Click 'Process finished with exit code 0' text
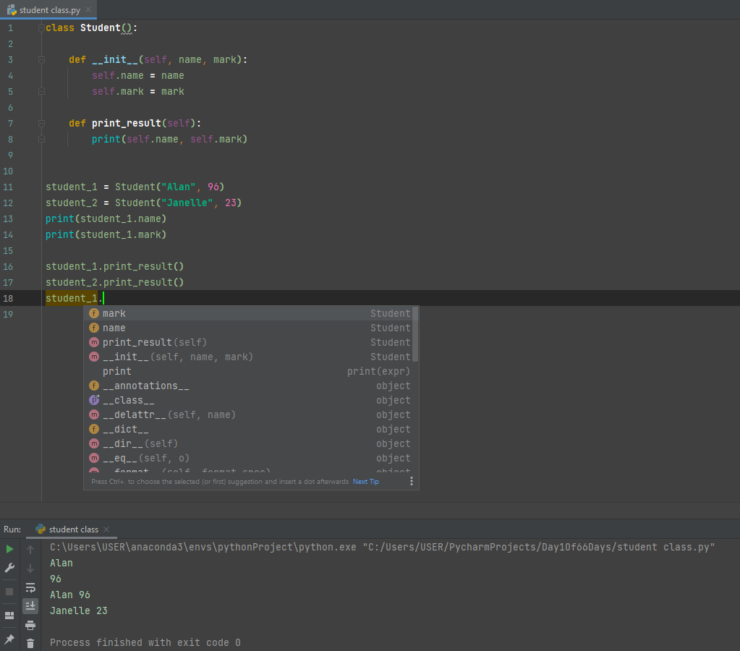 (145, 642)
